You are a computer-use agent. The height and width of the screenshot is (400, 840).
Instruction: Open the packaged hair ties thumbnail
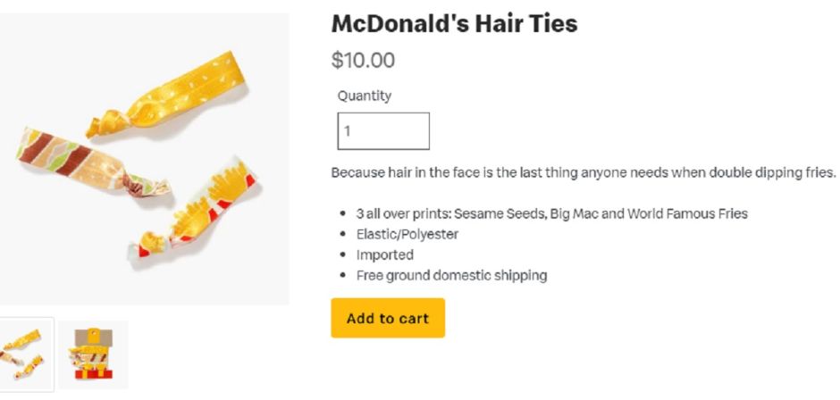pos(93,354)
